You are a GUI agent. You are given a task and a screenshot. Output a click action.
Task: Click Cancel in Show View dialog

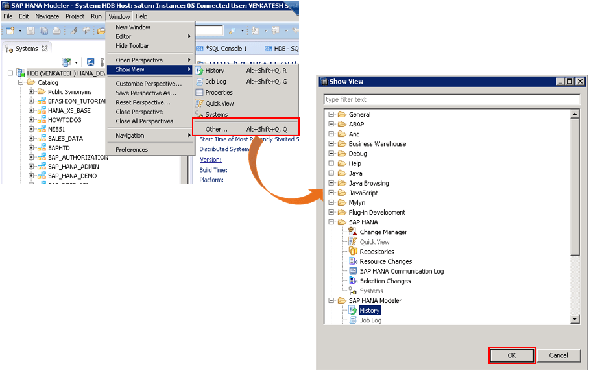tap(559, 355)
